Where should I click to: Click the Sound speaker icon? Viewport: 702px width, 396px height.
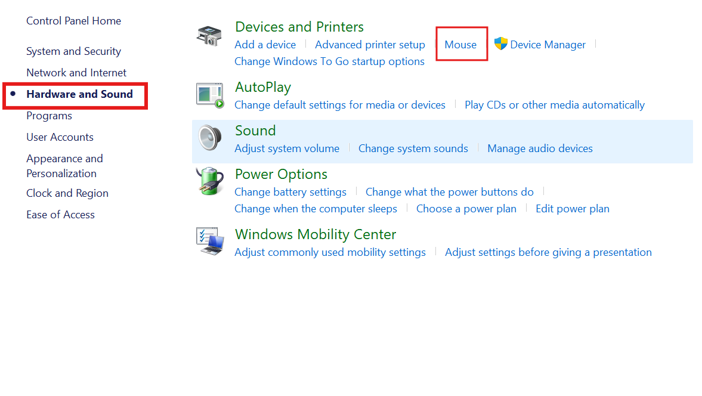point(209,139)
